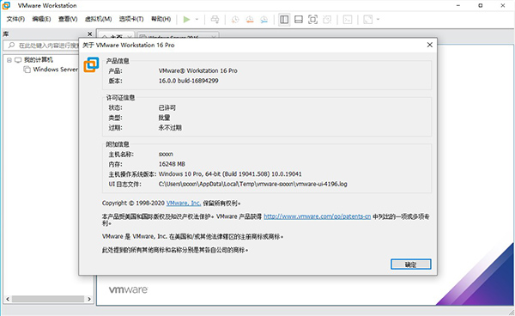Select the Windows Server VM in library

tap(55, 70)
